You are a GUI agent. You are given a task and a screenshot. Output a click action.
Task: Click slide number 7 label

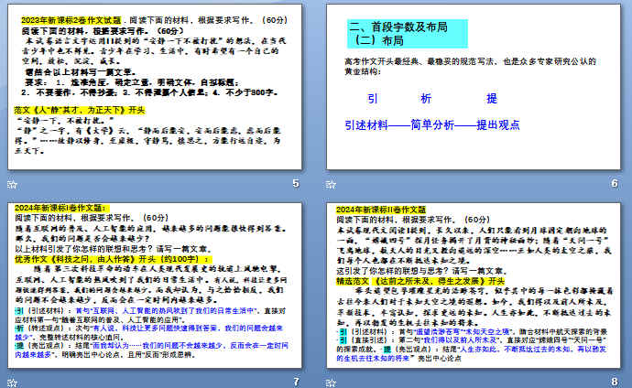pyautogui.click(x=295, y=381)
